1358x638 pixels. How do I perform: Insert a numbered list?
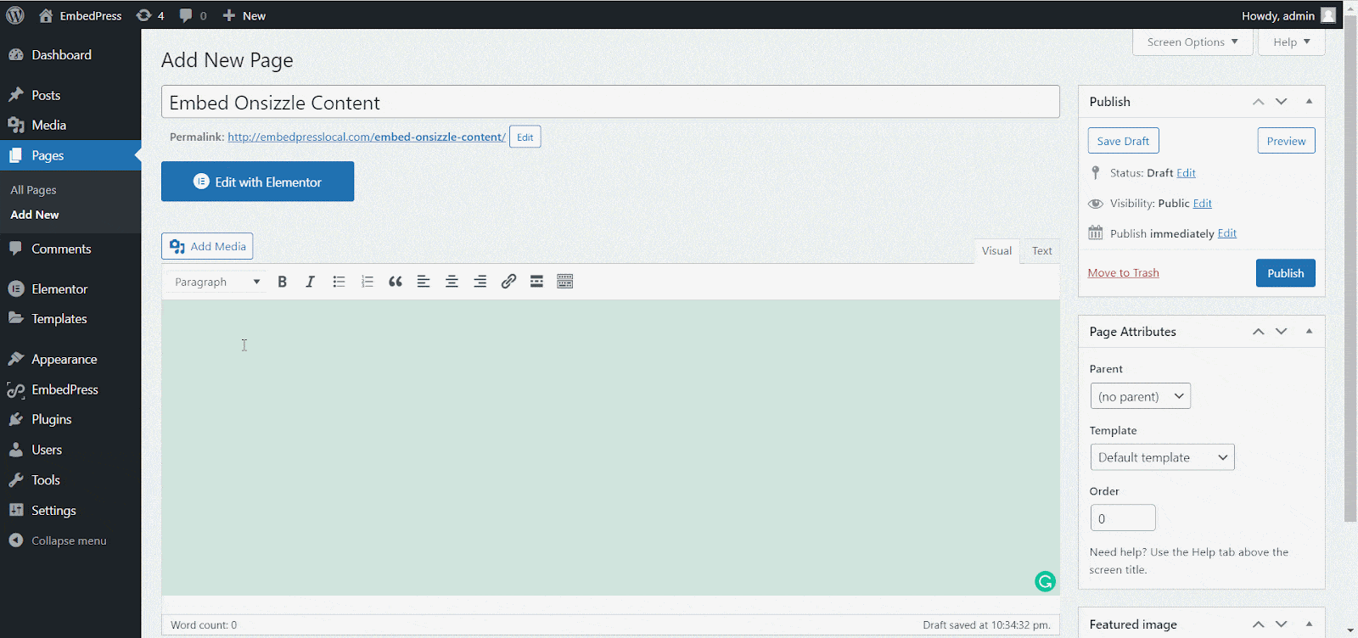point(368,282)
